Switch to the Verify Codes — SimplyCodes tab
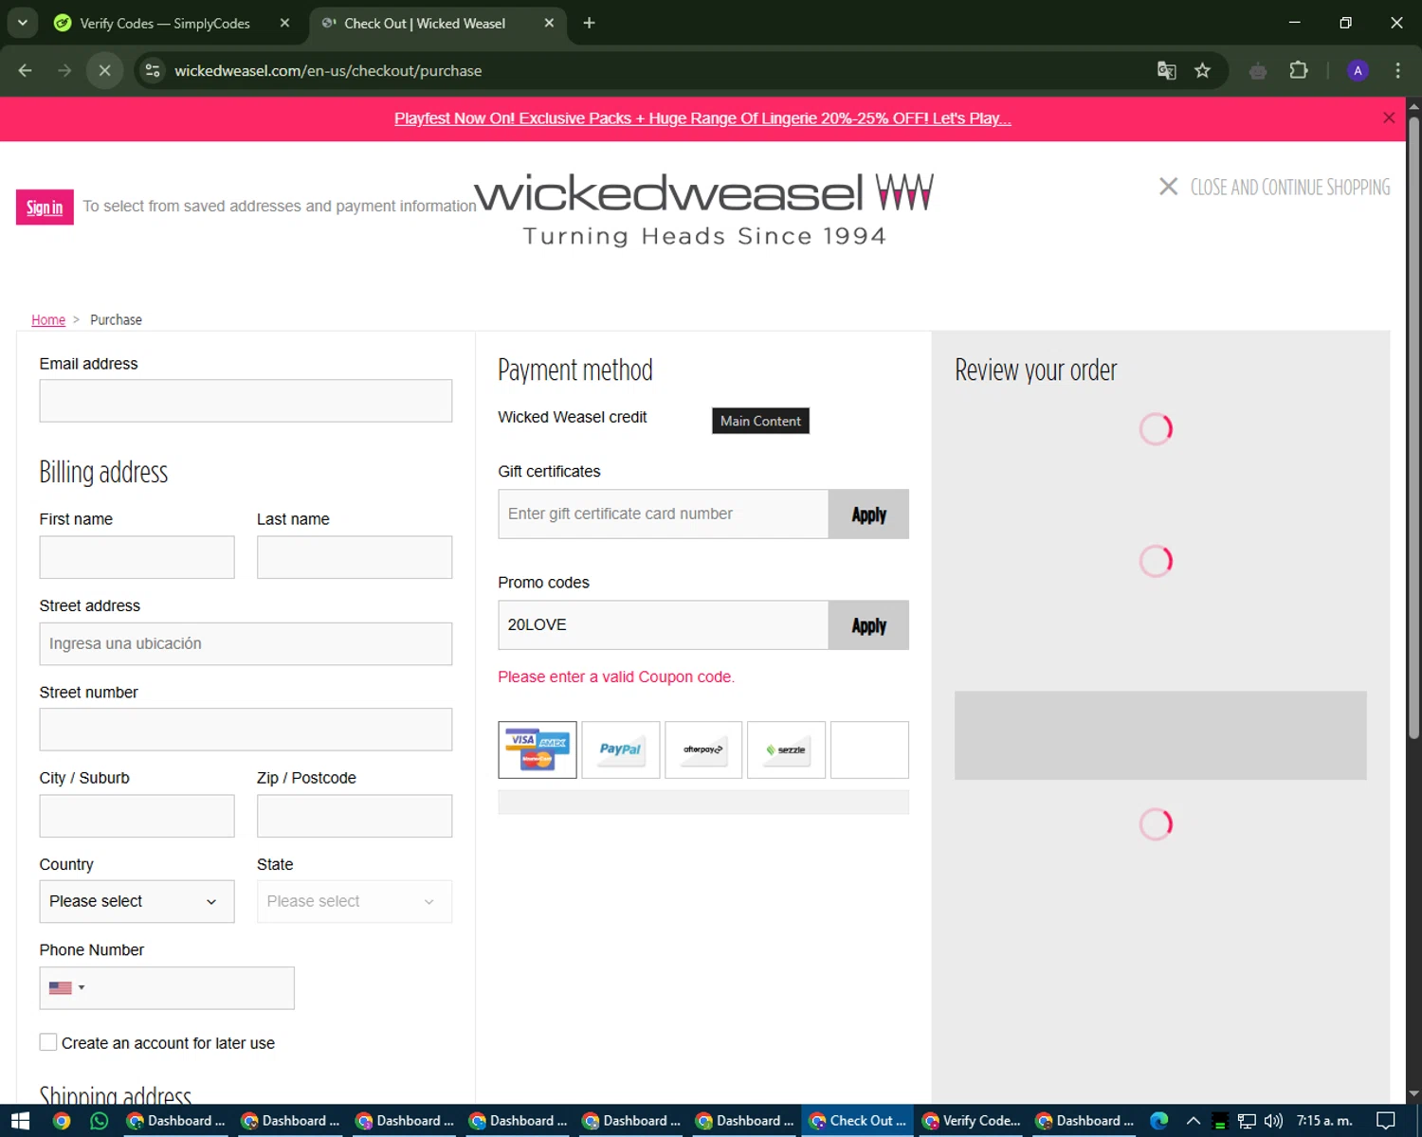This screenshot has width=1422, height=1137. [164, 23]
